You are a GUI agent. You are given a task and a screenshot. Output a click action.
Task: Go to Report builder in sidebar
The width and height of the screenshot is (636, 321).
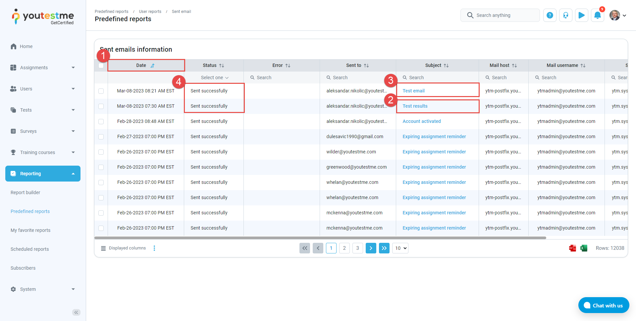point(25,192)
